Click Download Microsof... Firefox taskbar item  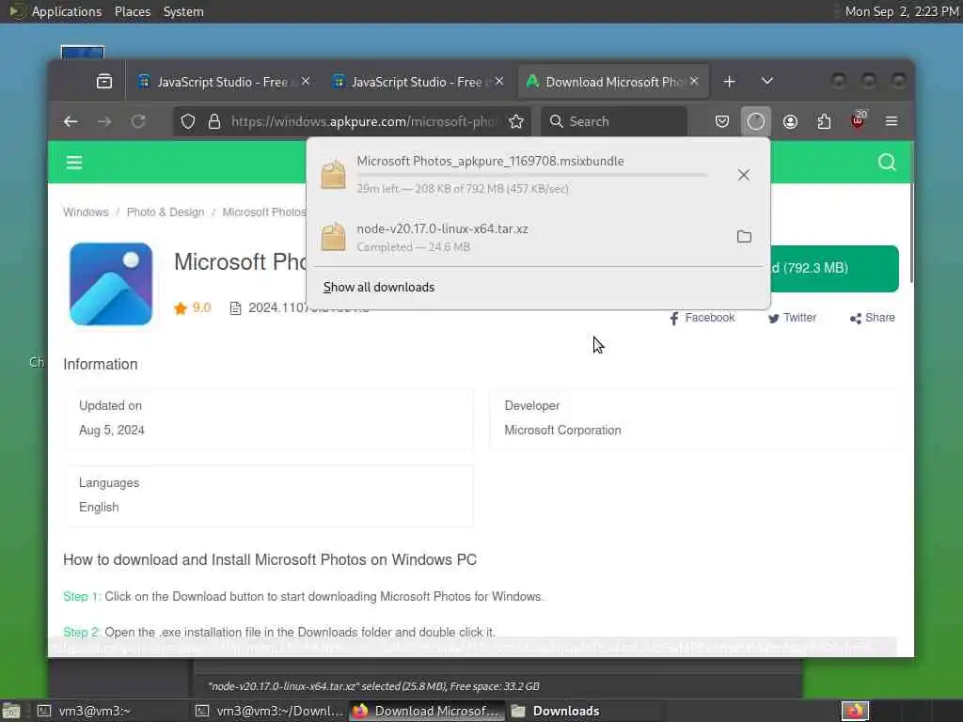tap(428, 711)
